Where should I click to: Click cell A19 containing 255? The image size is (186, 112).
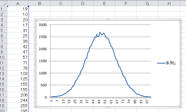[18, 105]
